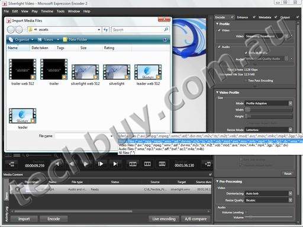Open the Play menu
The image size is (303, 227).
tap(34, 11)
